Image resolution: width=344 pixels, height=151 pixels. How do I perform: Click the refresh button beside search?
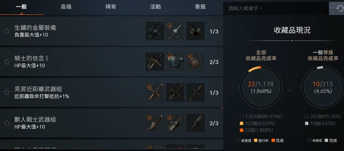tap(337, 9)
